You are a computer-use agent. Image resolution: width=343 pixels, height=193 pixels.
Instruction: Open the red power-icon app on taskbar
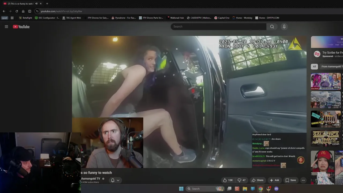(x=237, y=189)
